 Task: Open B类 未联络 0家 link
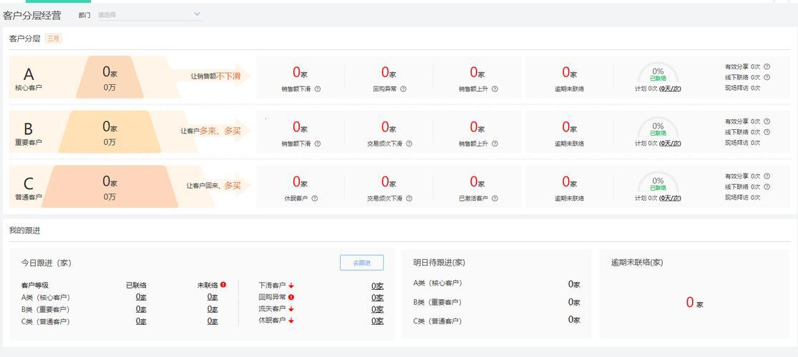click(x=213, y=308)
